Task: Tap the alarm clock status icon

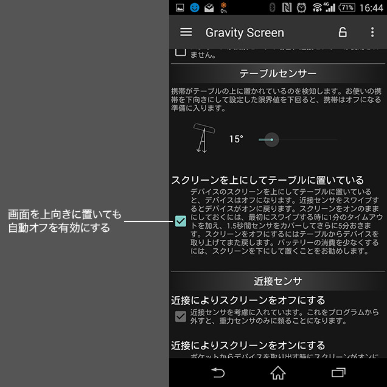Action: click(x=301, y=8)
